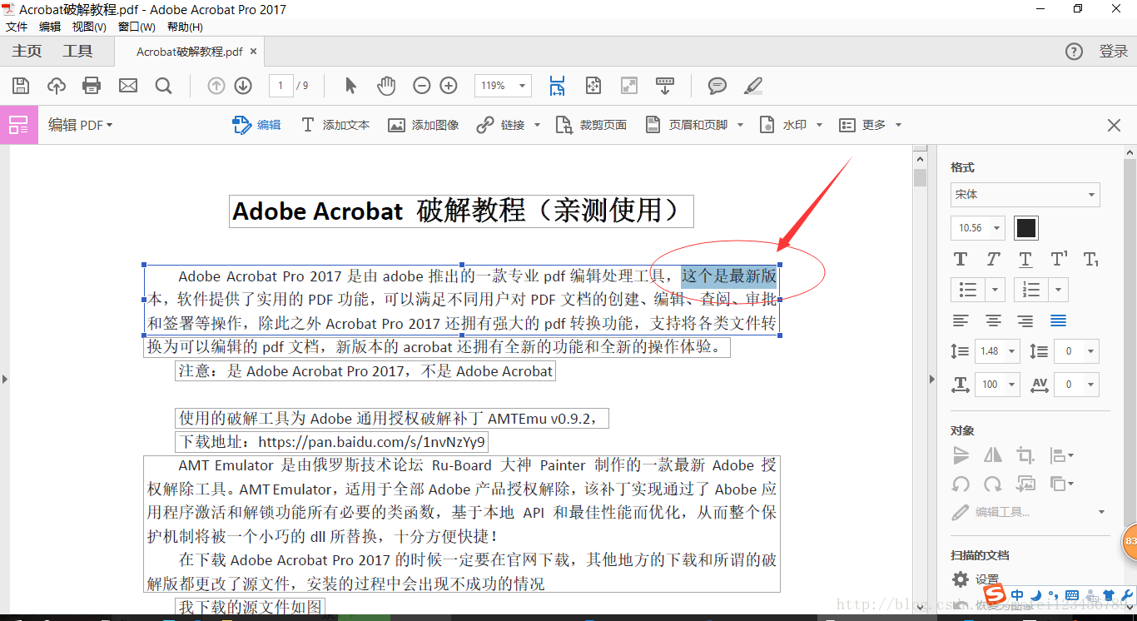Switch to the 工具 tab
This screenshot has width=1137, height=621.
(77, 52)
